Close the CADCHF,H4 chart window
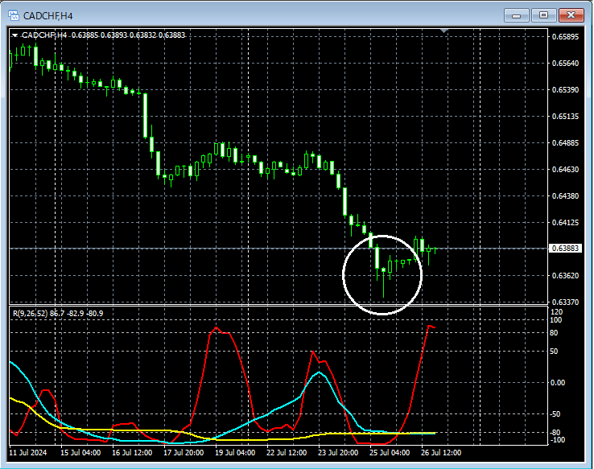 pyautogui.click(x=571, y=15)
